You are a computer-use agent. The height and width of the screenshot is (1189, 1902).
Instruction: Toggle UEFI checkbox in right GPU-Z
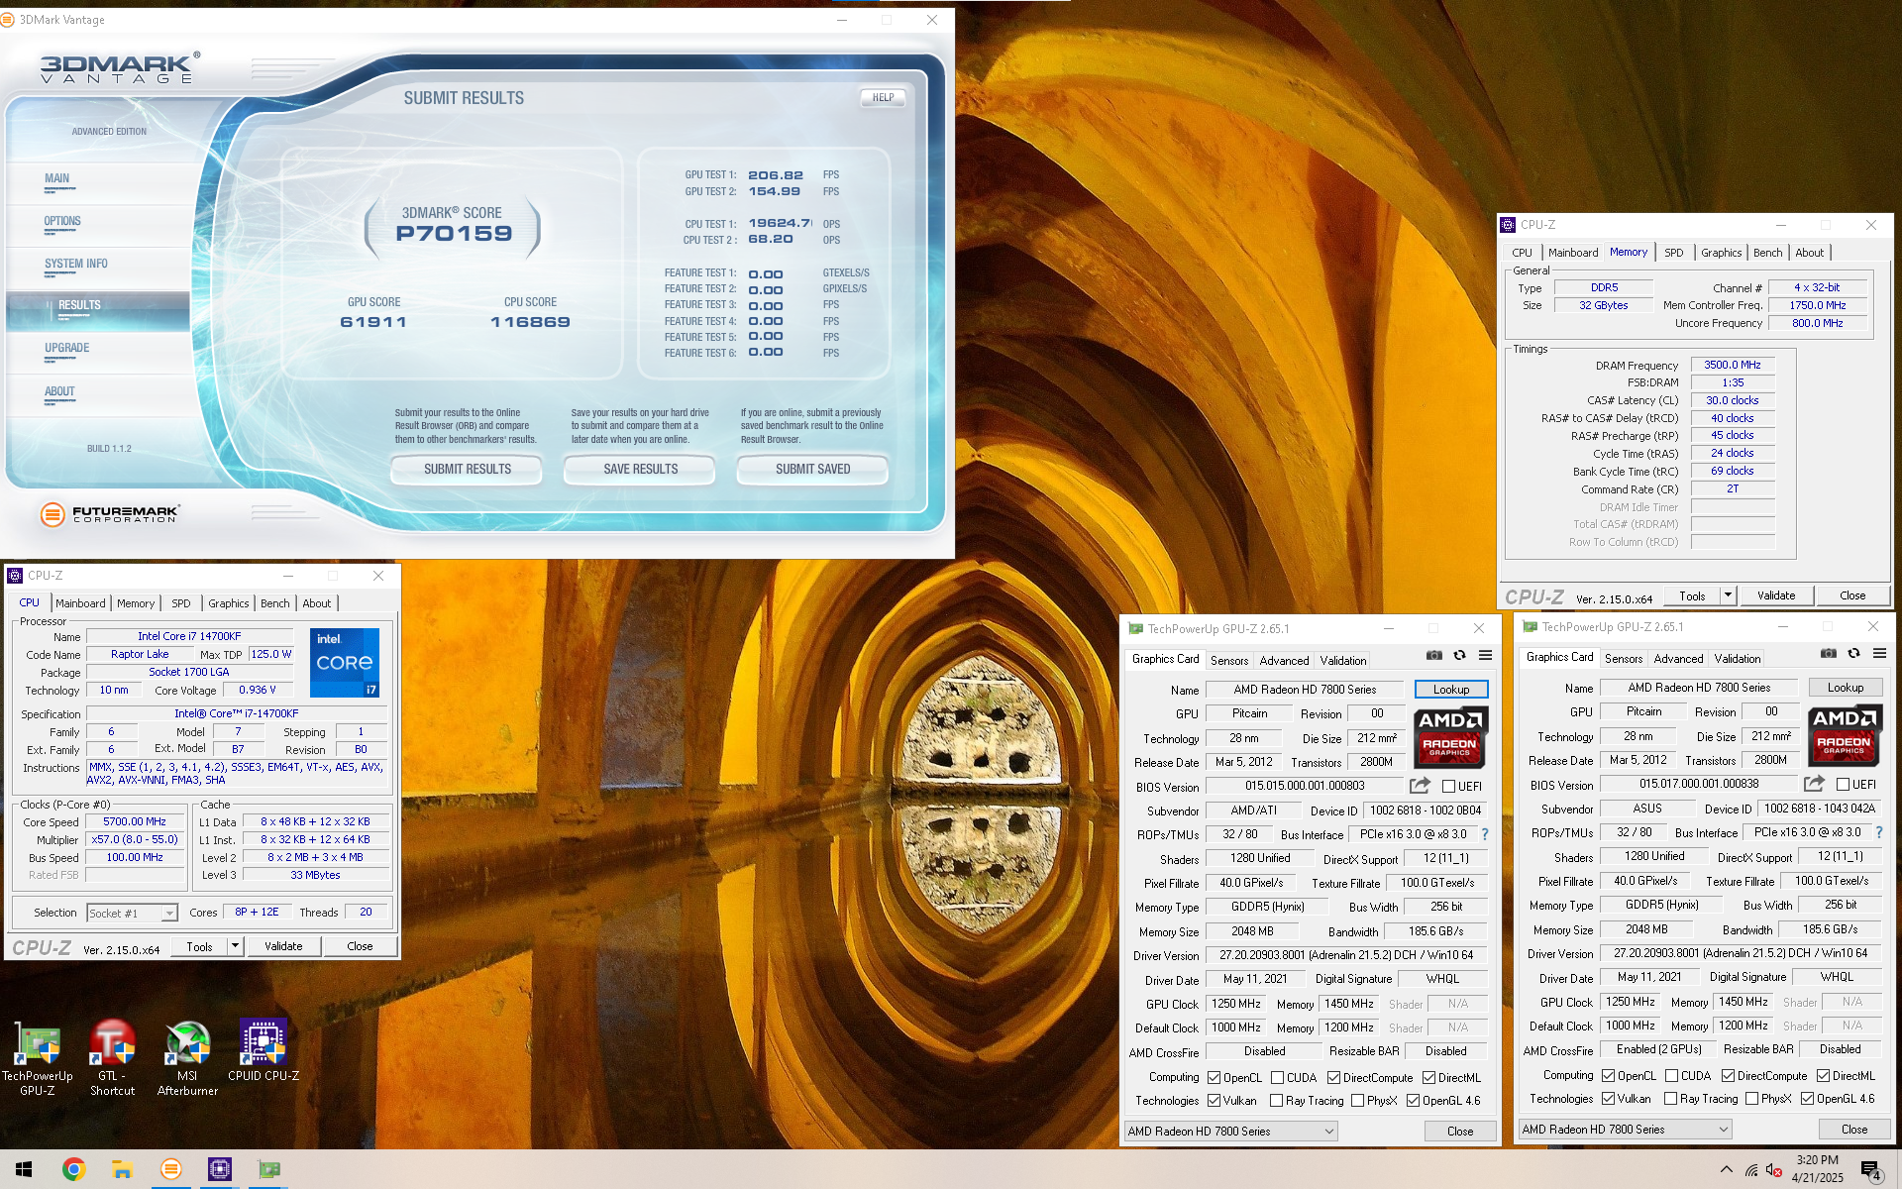[x=1843, y=785]
